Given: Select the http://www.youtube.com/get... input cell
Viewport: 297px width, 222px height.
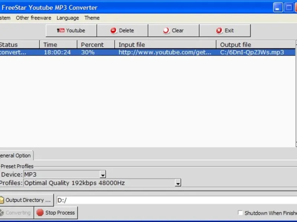Looking at the screenshot, I should (x=165, y=52).
